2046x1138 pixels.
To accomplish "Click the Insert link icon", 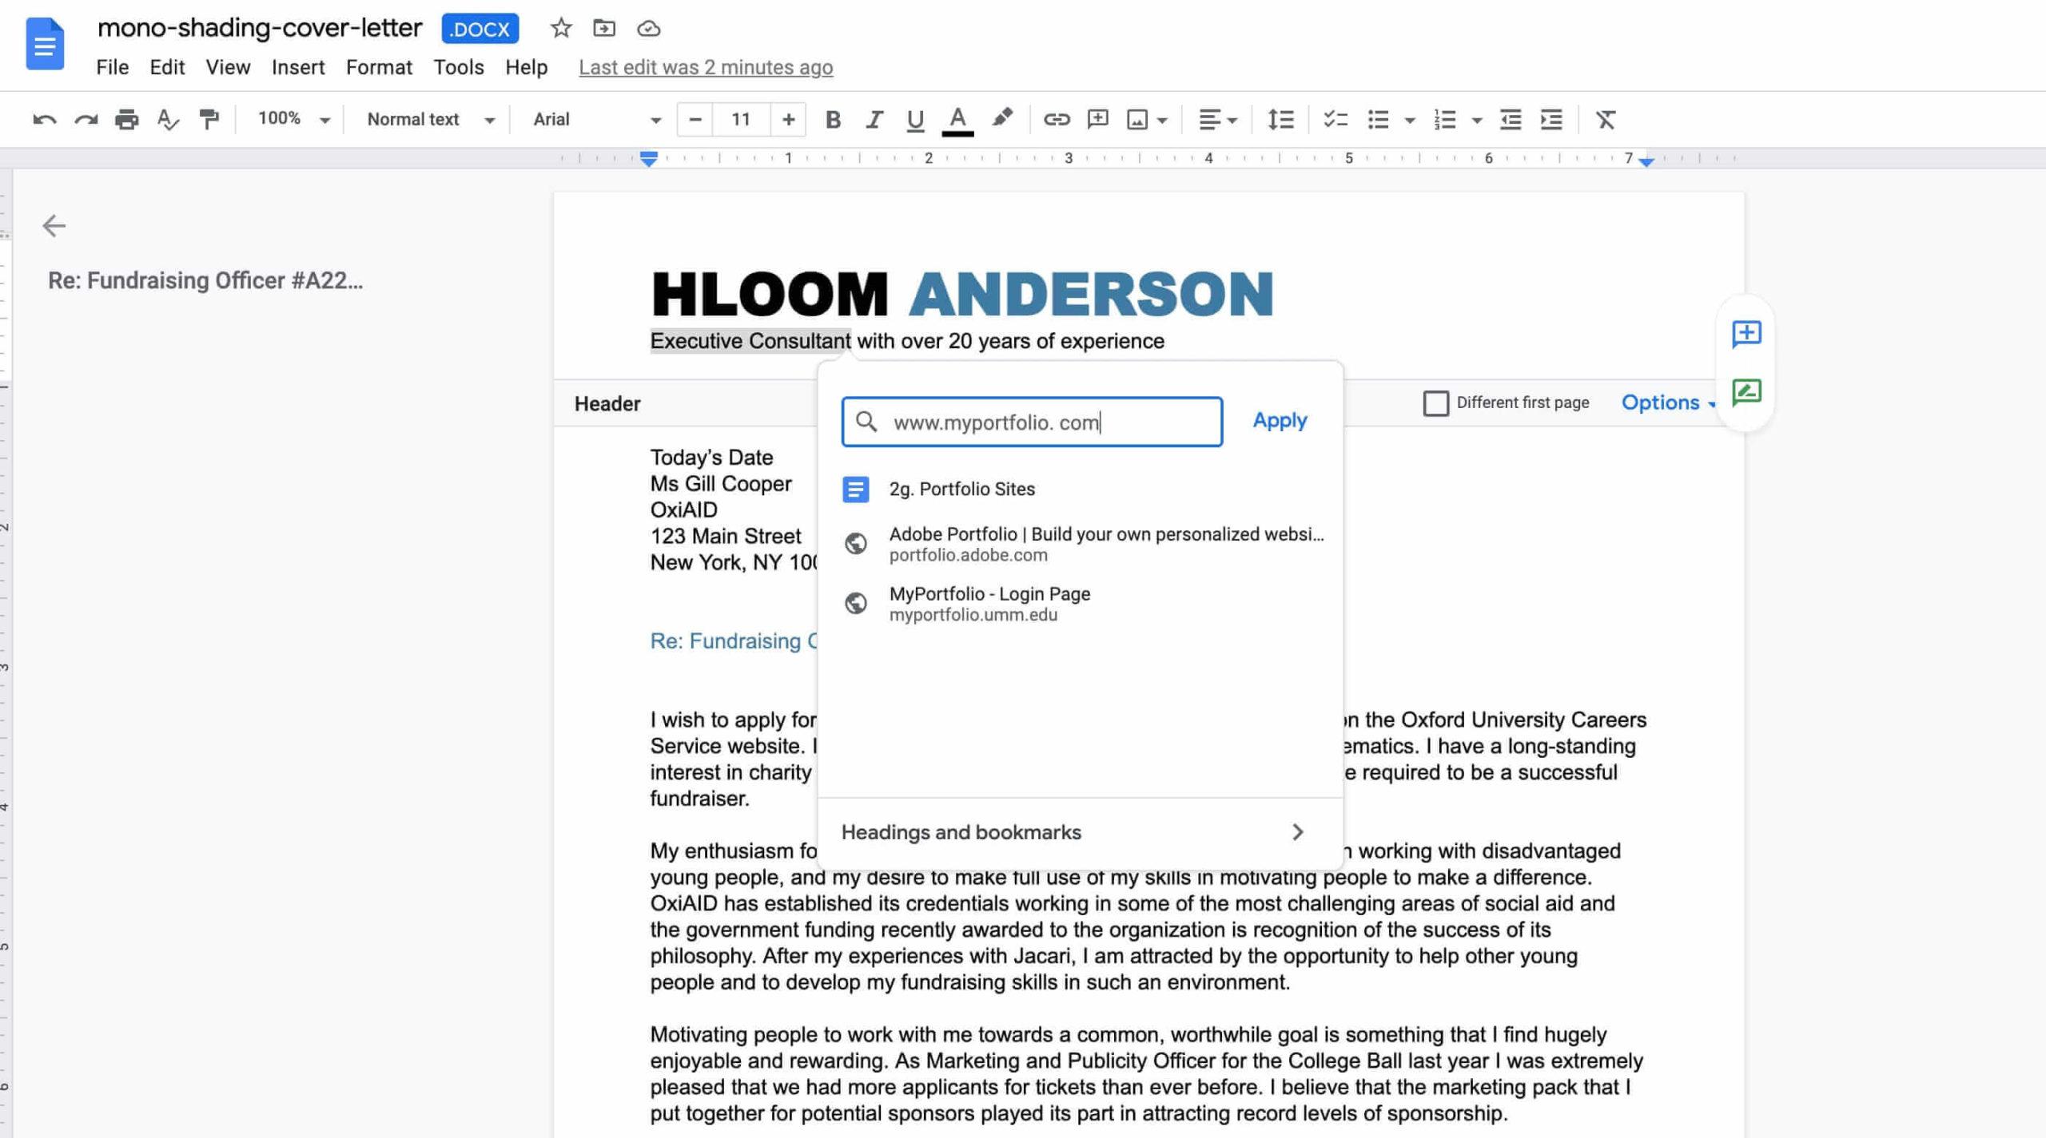I will click(1057, 120).
